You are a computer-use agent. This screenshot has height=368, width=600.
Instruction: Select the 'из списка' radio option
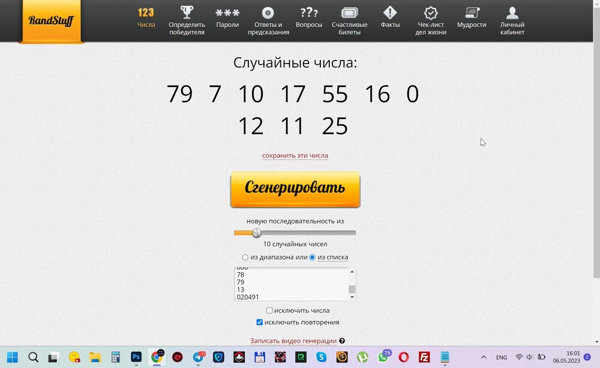pyautogui.click(x=312, y=258)
